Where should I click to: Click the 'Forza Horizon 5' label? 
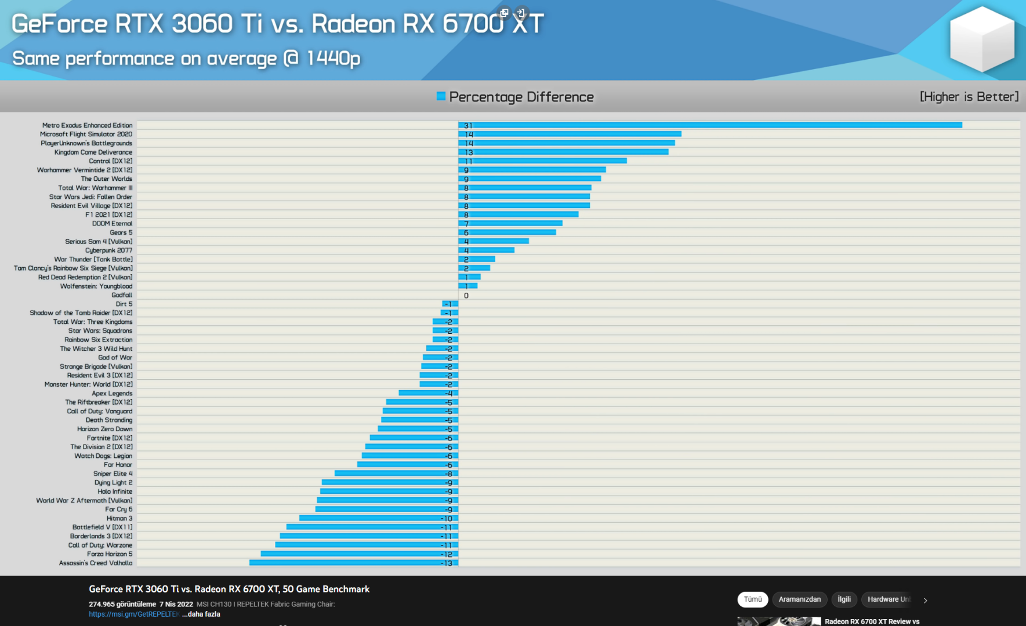(110, 554)
